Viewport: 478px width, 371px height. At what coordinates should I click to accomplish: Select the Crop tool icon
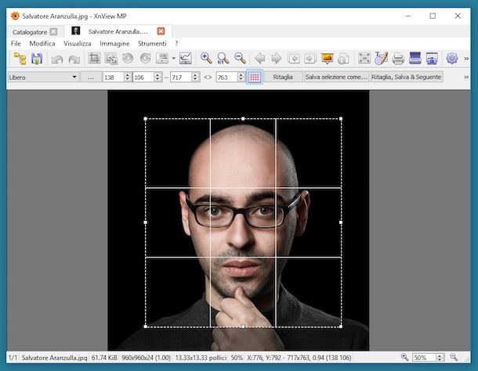click(94, 58)
